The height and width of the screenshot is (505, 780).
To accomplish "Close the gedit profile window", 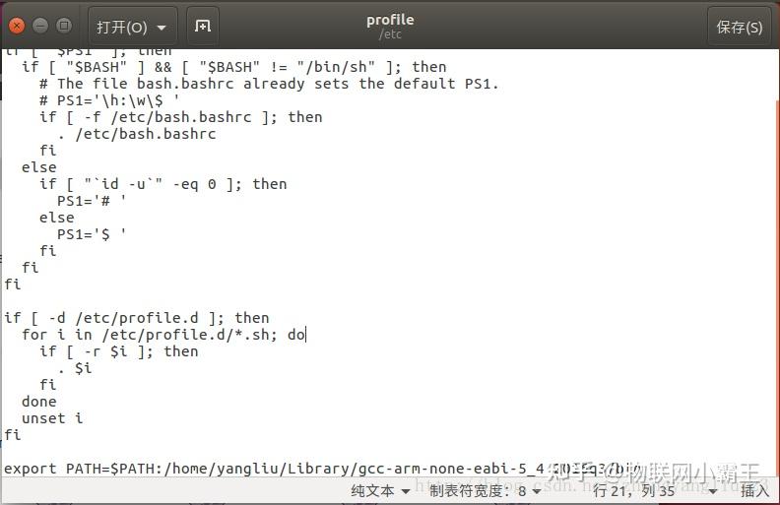I will (17, 26).
